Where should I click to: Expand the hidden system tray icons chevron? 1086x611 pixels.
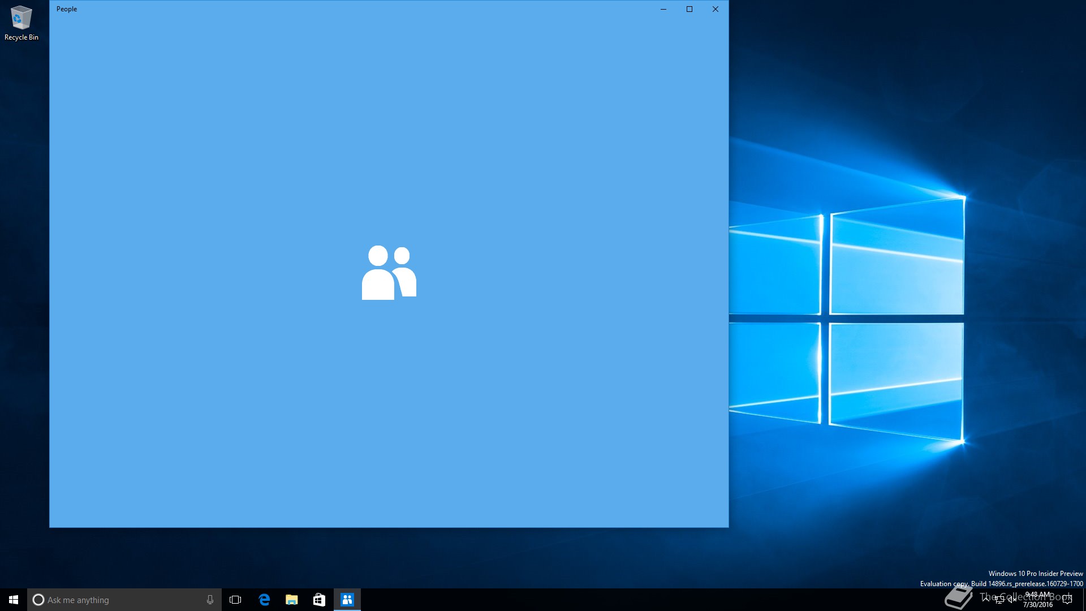[986, 600]
